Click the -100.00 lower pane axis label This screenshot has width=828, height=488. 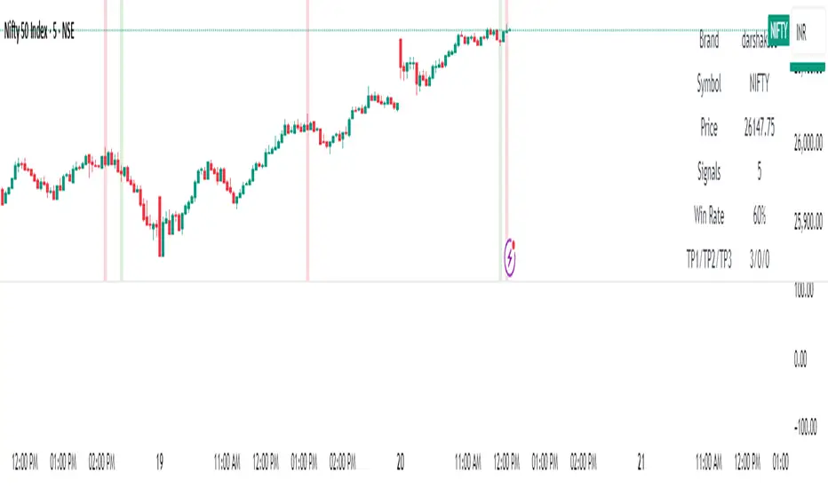click(x=808, y=429)
